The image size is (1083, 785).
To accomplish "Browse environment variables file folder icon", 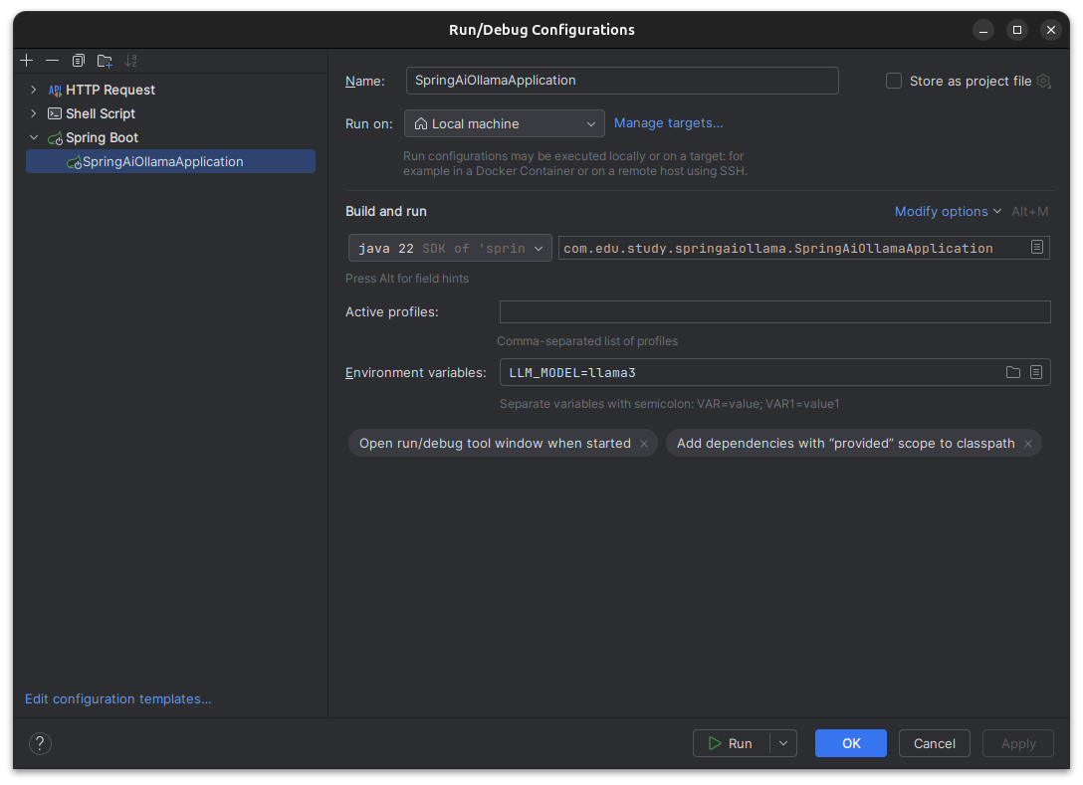I will [1012, 372].
